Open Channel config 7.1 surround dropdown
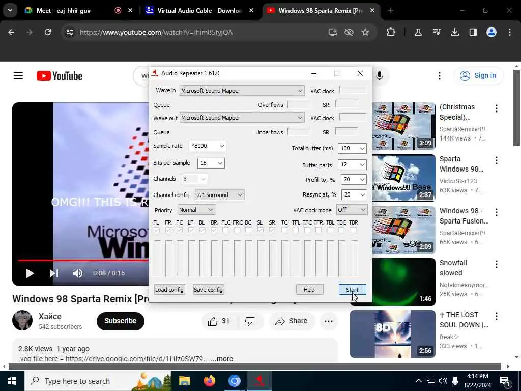The width and height of the screenshot is (521, 391). click(x=219, y=195)
